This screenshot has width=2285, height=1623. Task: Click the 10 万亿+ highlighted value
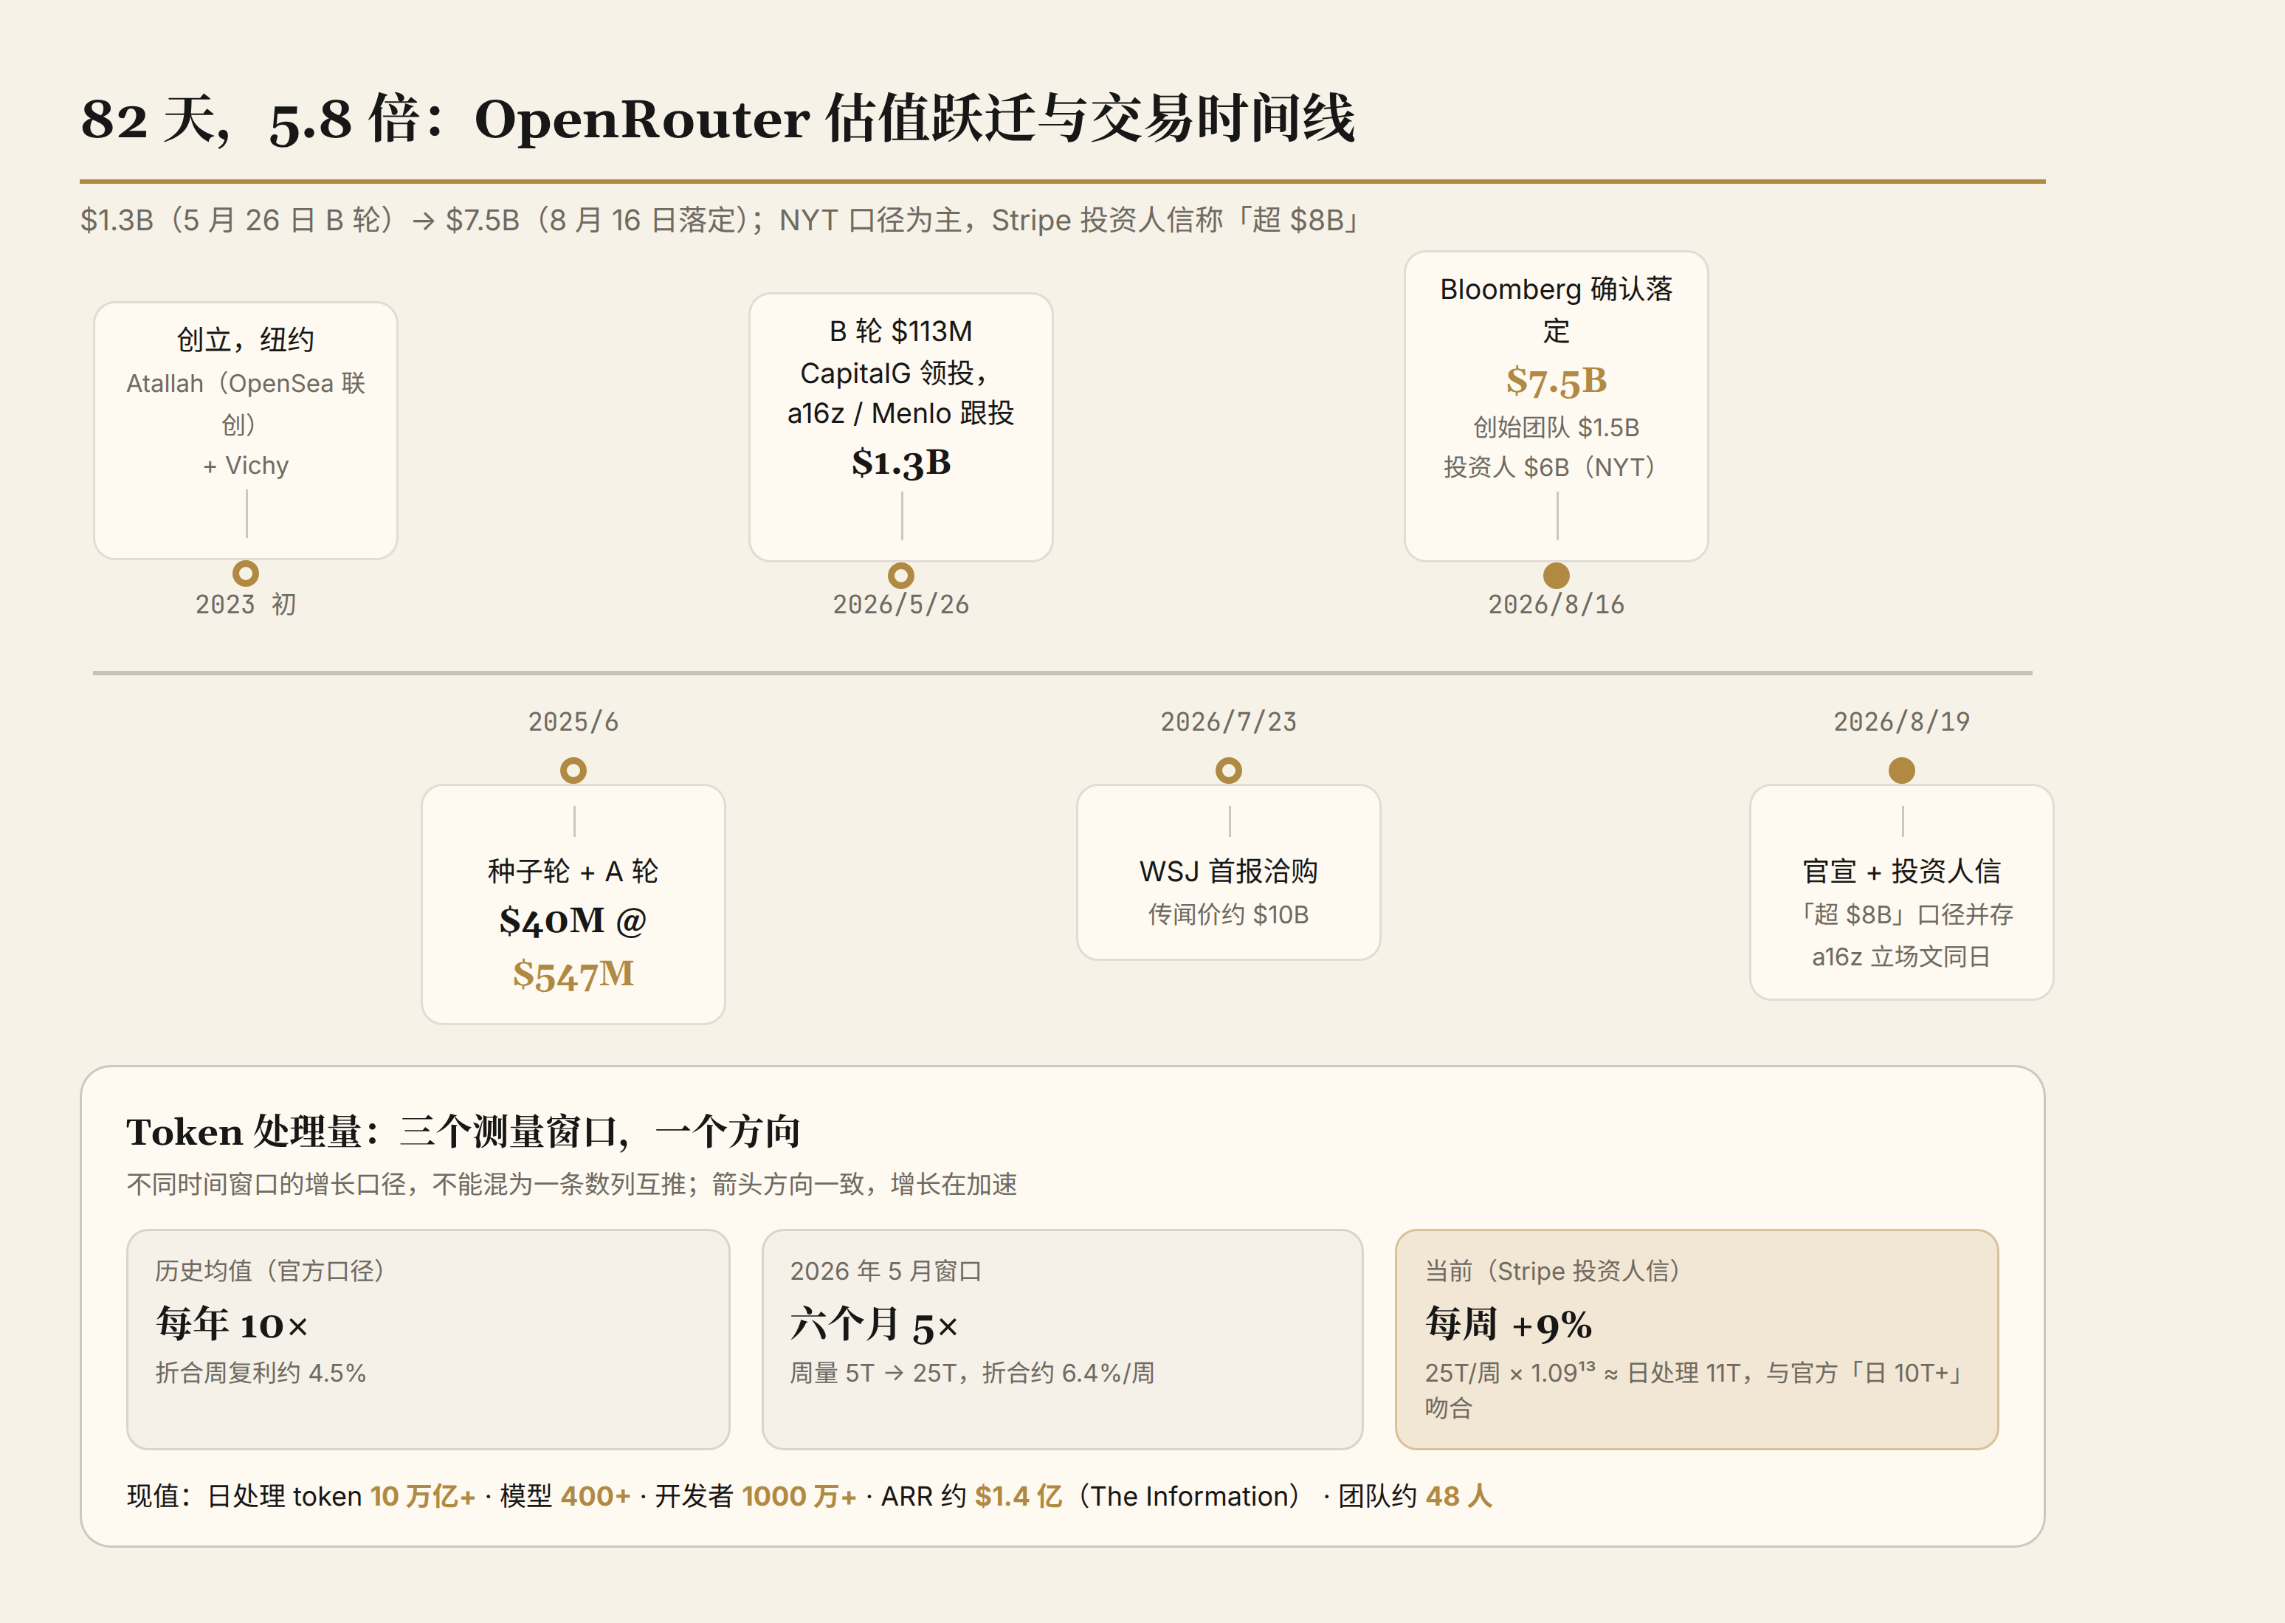423,1497
